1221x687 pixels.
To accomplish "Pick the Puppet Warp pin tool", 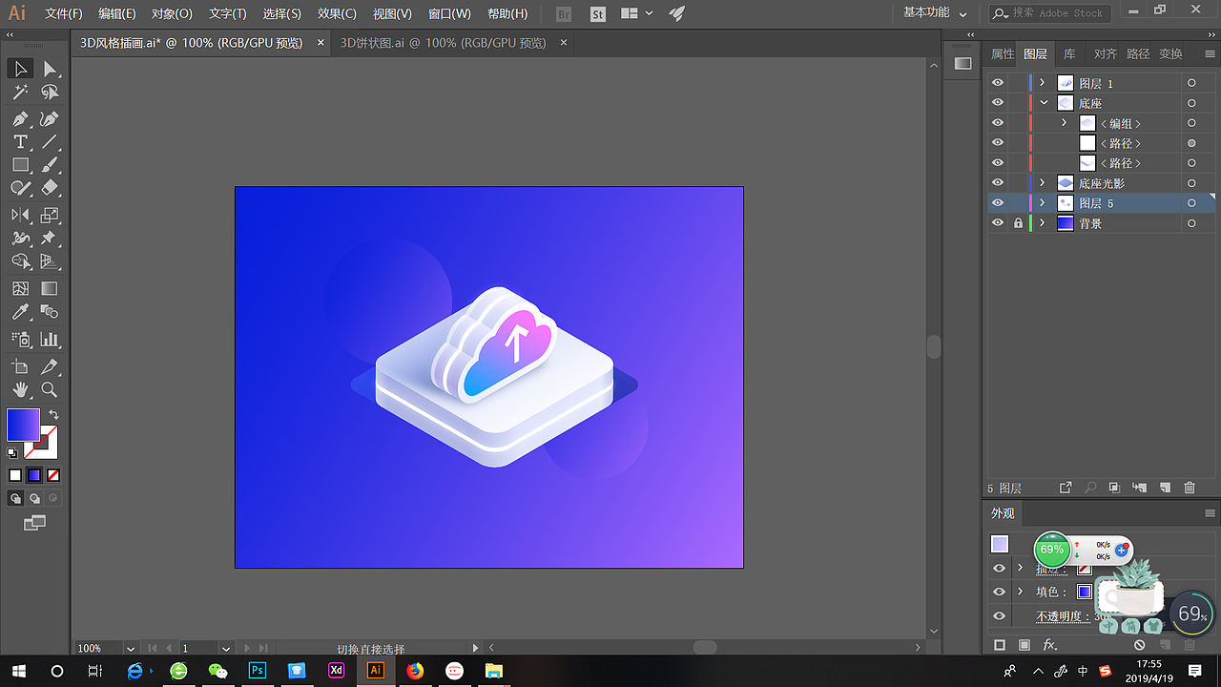I will click(50, 238).
